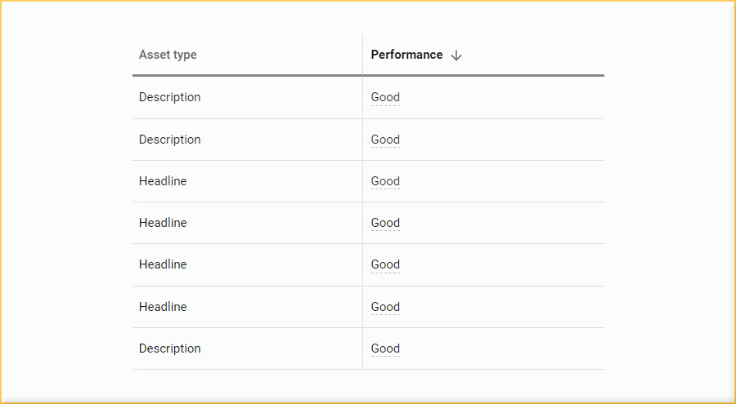Select Description in the last table row
Screen dimensions: 736x404
point(169,349)
